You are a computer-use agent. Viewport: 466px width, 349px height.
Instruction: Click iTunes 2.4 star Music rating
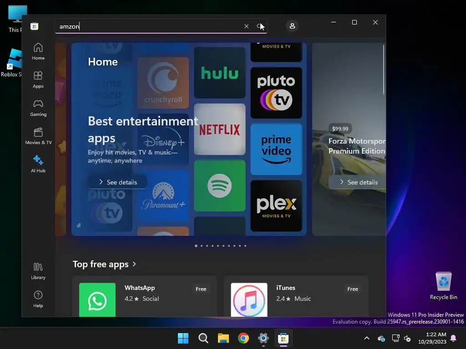tap(294, 299)
